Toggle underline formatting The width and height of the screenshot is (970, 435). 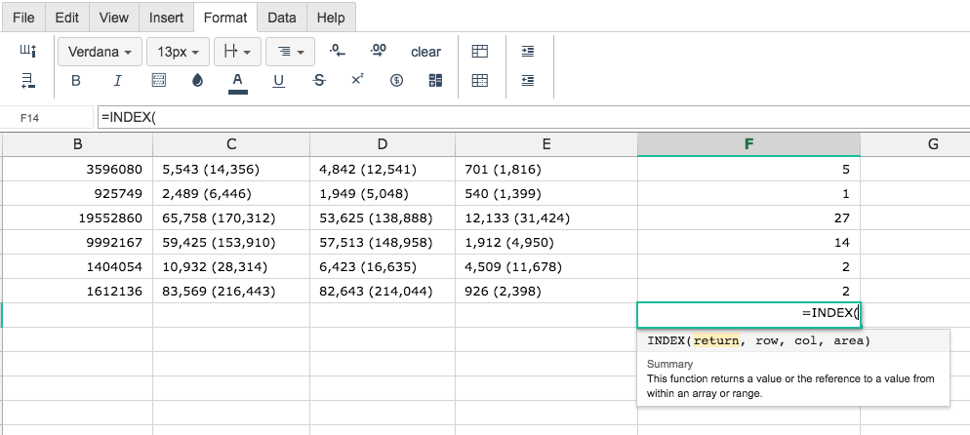point(278,81)
